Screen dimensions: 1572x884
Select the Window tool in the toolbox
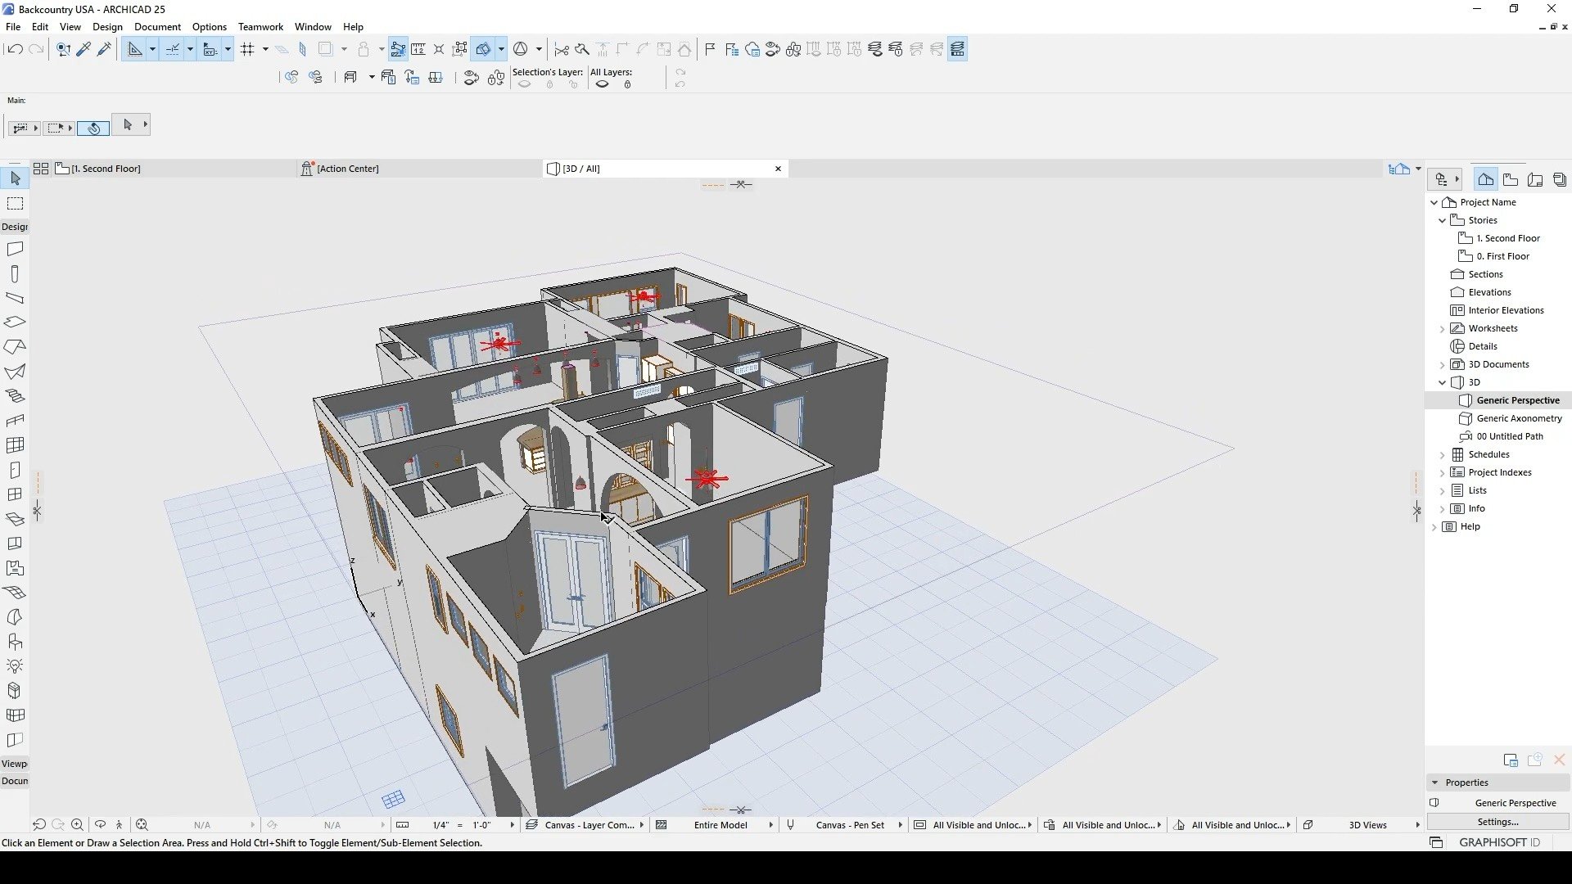click(15, 494)
